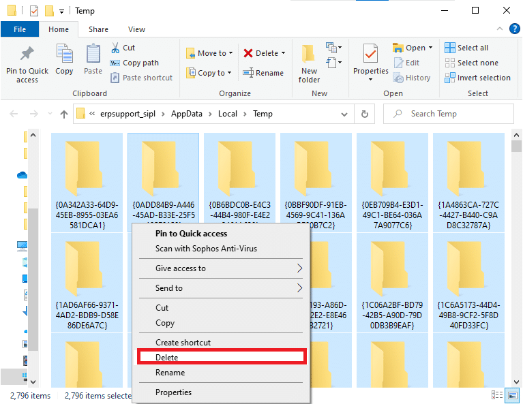This screenshot has width=523, height=404.
Task: Expand the ribbon Delete dropdown arrow
Action: click(x=283, y=53)
